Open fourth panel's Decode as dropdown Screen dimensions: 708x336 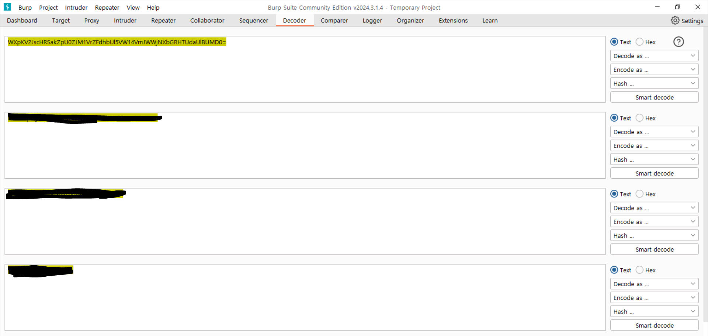click(x=654, y=284)
